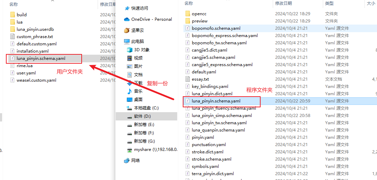Open the build folder in left window
The height and width of the screenshot is (180, 377).
22,15
